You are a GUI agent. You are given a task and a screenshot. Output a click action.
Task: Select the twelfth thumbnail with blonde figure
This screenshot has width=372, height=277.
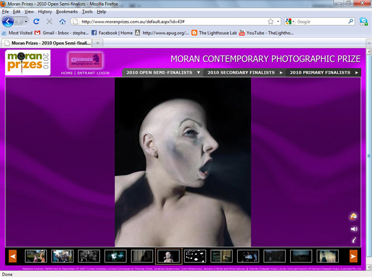(x=327, y=256)
